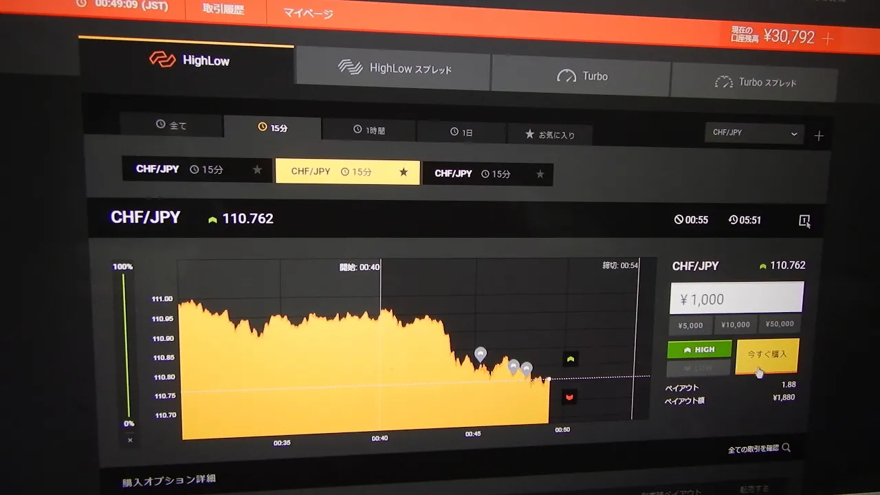
Task: Click the plus icon beside account balance
Action: coord(828,39)
